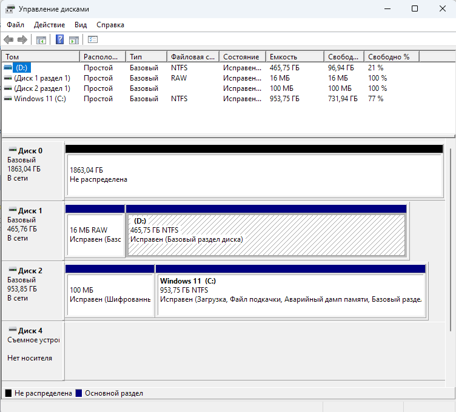Click the (D:) volume row icon
This screenshot has height=412, width=456.
pos(8,68)
